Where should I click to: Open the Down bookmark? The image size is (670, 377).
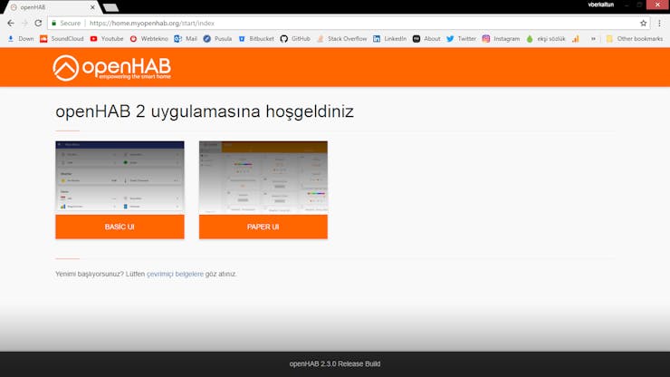(x=21, y=38)
